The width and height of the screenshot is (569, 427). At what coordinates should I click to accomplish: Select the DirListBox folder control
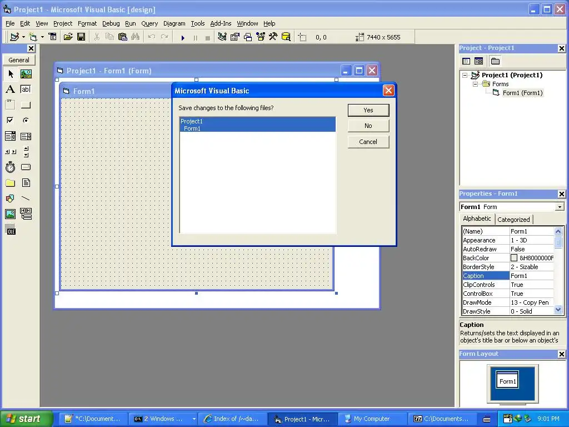[x=11, y=182]
